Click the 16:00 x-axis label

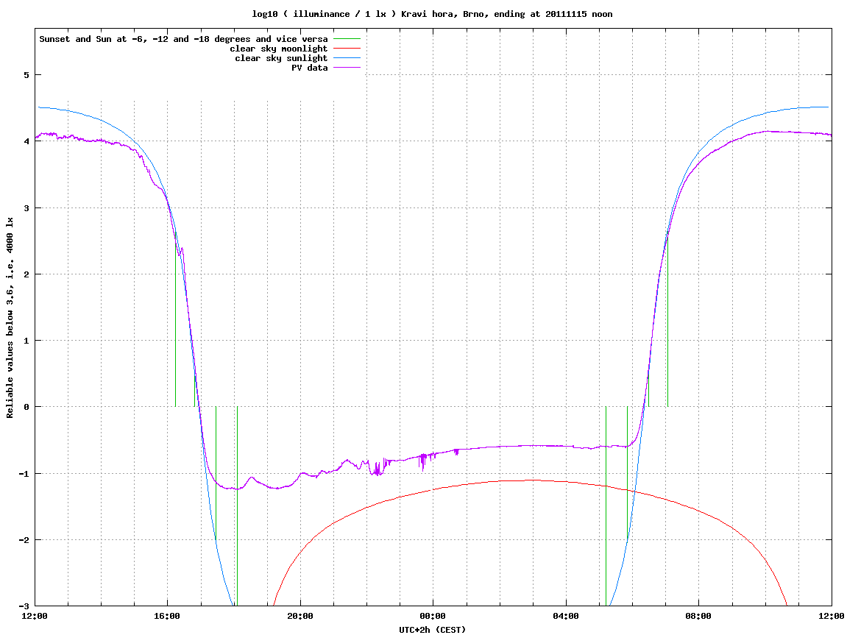tap(168, 616)
